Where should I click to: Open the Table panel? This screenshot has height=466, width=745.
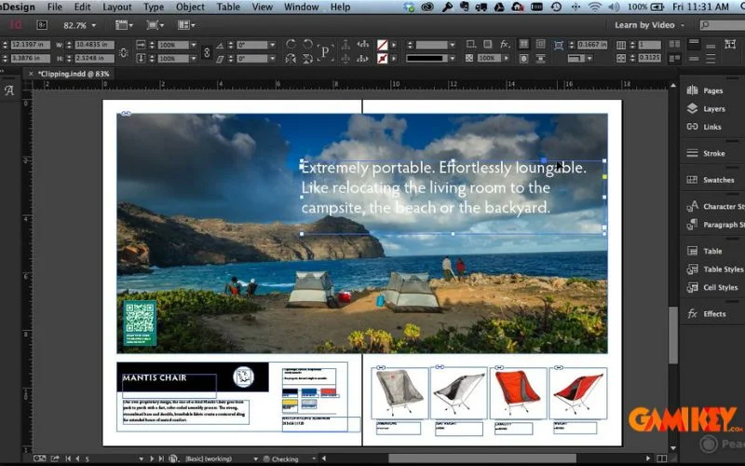(x=706, y=251)
